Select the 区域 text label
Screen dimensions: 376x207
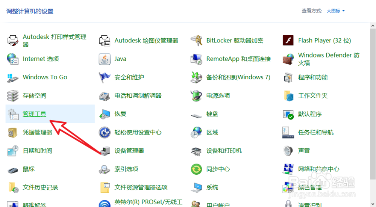click(212, 133)
